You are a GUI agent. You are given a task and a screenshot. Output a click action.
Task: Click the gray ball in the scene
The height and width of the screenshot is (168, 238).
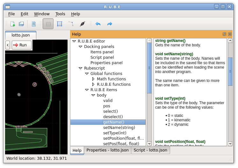[x=19, y=95]
